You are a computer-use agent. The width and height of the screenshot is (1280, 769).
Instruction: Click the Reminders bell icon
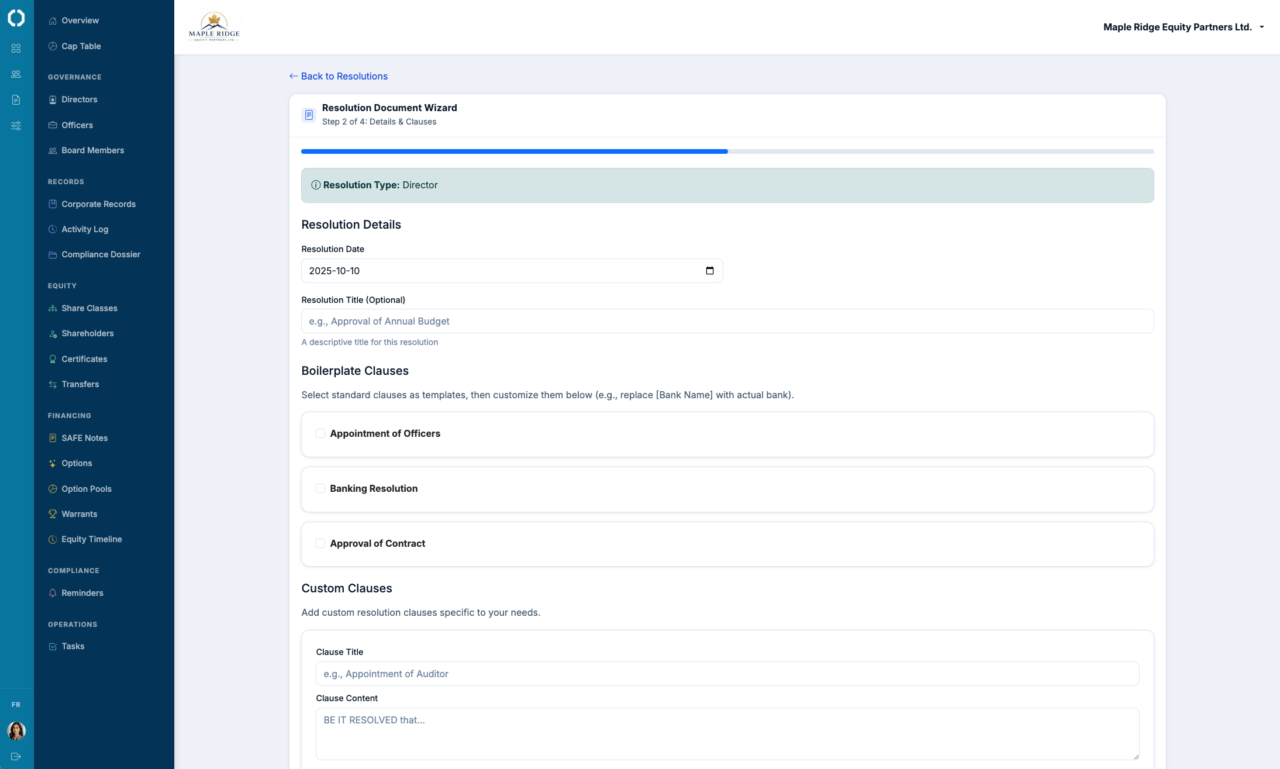tap(53, 593)
